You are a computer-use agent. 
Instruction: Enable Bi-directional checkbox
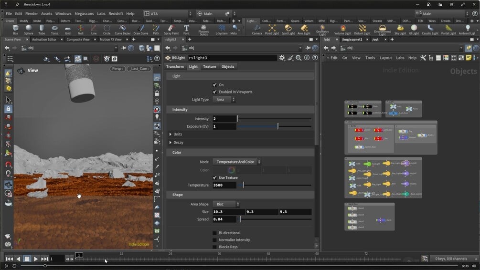(214, 233)
